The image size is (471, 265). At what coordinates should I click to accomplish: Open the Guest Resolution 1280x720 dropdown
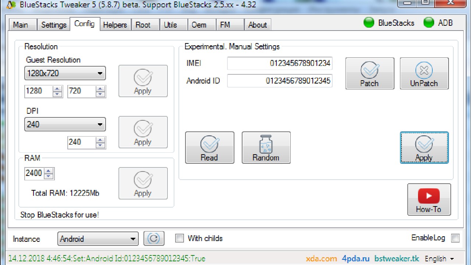[x=65, y=73]
